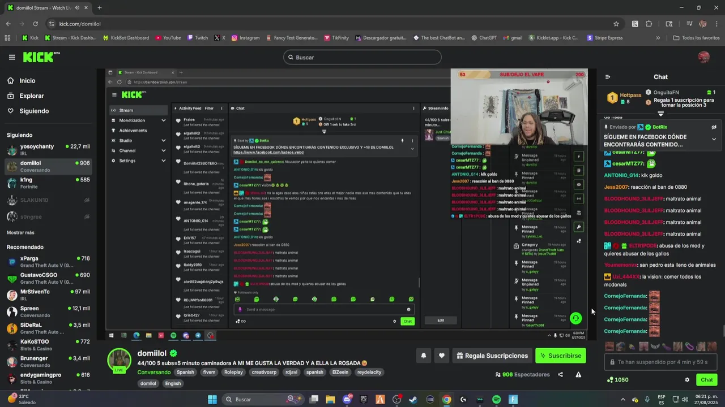The image size is (725, 407).
Task: Open chat settings gear icon
Action: tap(687, 380)
